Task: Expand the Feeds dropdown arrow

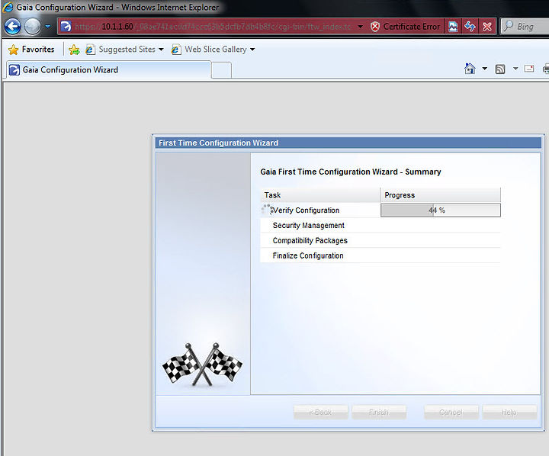Action: [515, 69]
